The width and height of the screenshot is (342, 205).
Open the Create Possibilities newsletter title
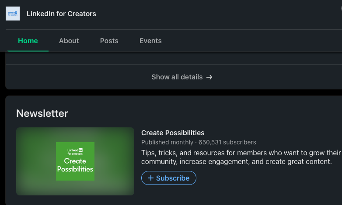point(173,133)
